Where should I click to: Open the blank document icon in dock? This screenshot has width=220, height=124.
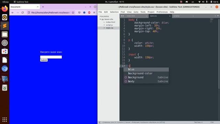pos(4,60)
